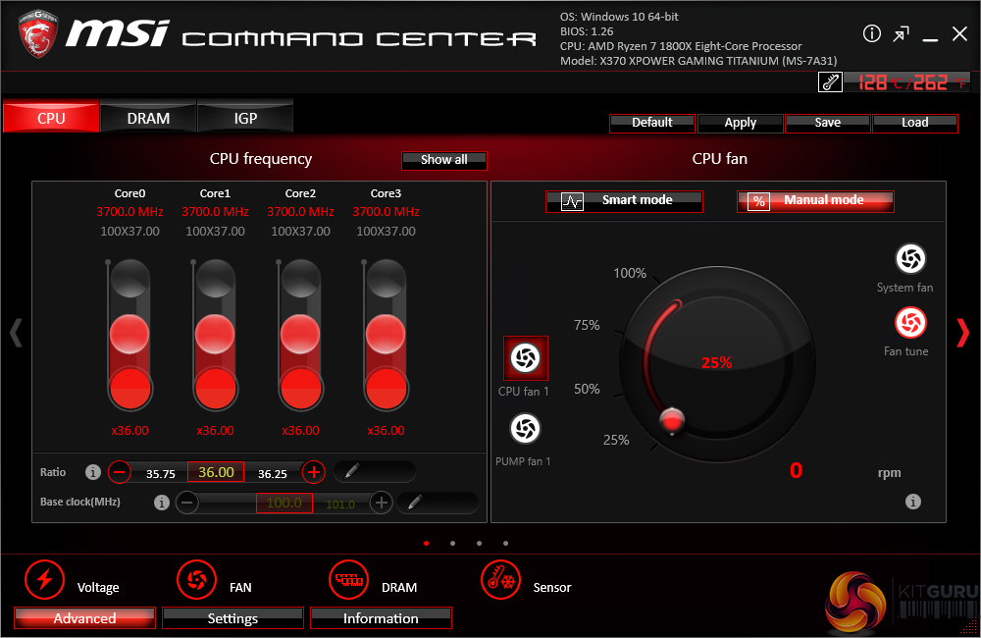Click the Save button
Screen dimensions: 981x638
point(827,123)
